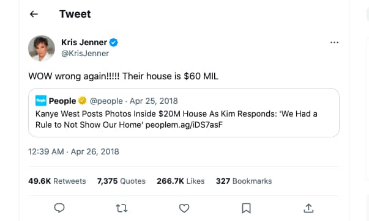The width and height of the screenshot is (369, 221).
Task: Share the tweet using the upload icon
Action: coord(308,208)
